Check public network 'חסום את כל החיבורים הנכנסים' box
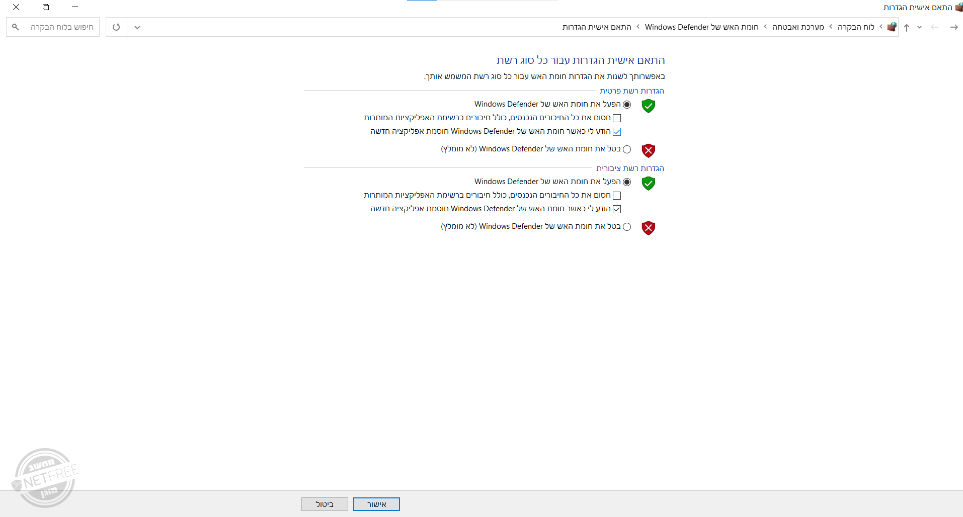This screenshot has width=963, height=517. point(617,196)
